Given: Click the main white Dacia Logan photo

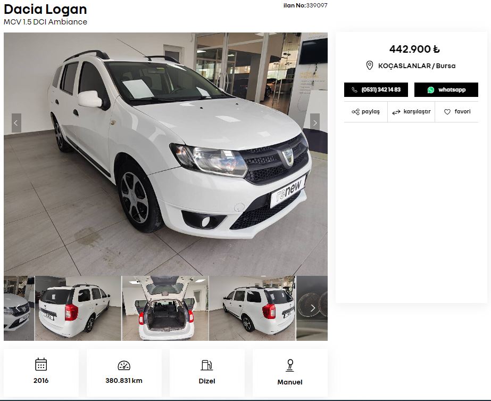Looking at the screenshot, I should coord(165,154).
